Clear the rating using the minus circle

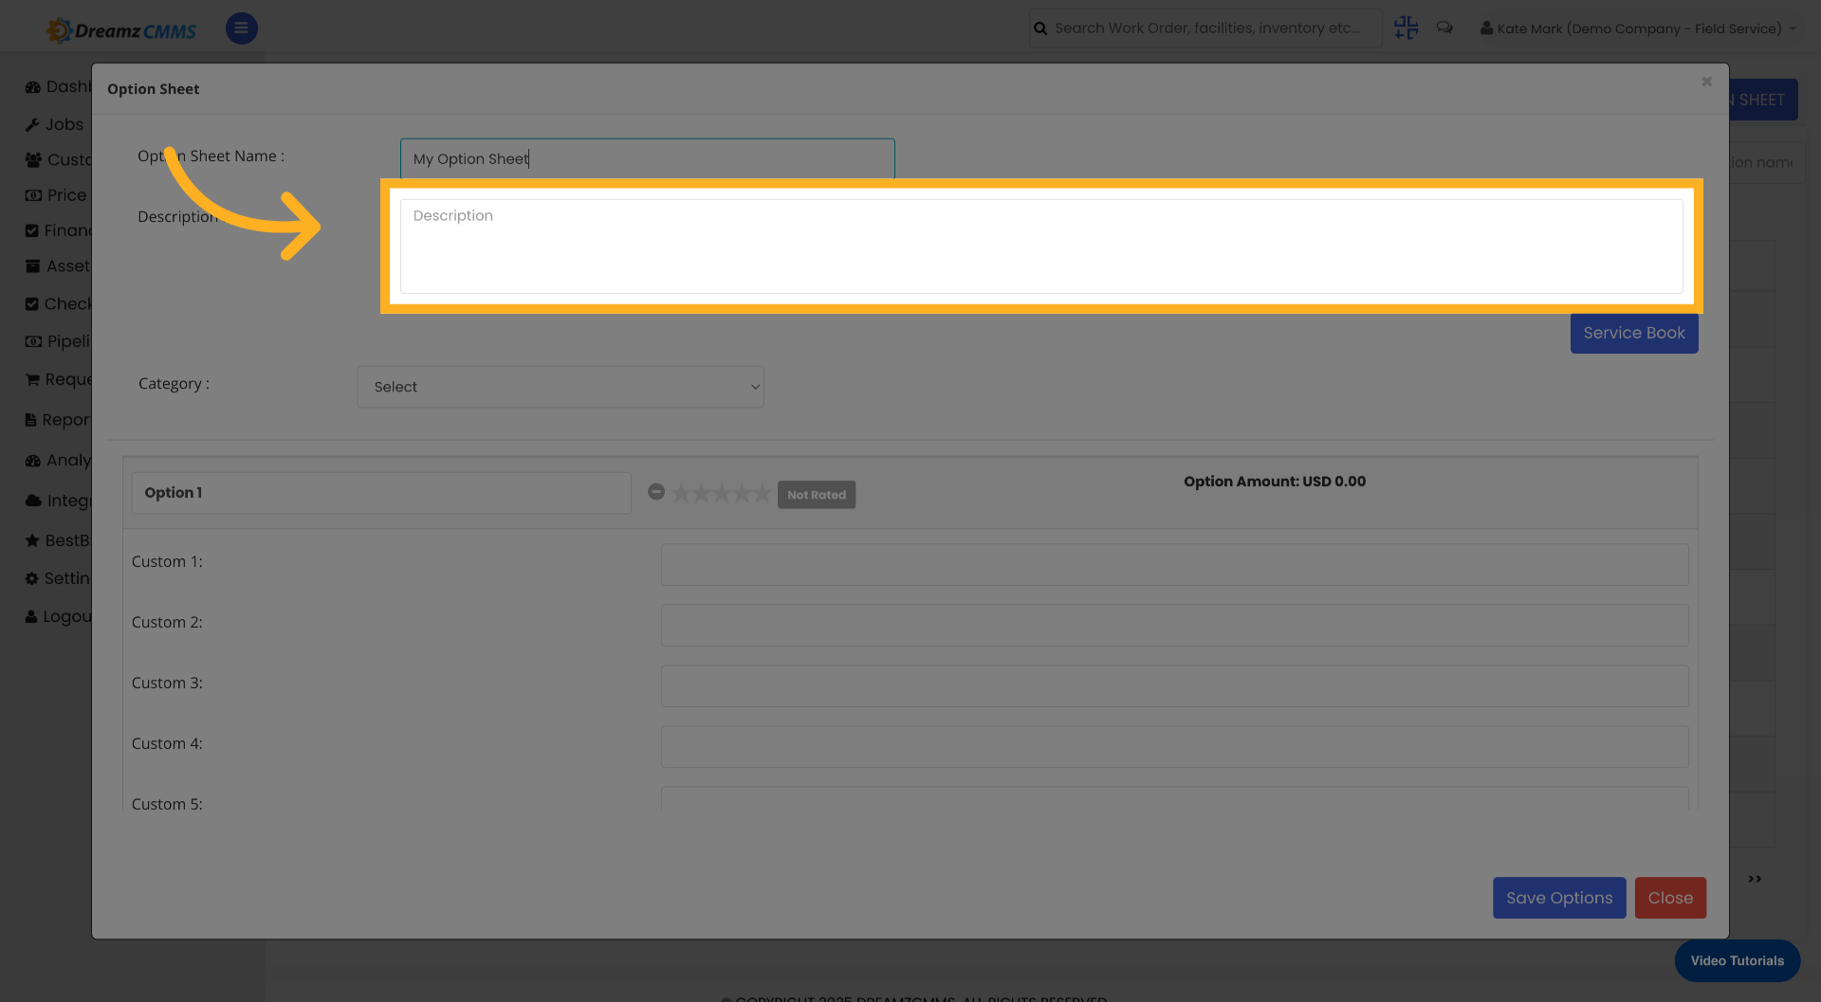[x=656, y=492]
